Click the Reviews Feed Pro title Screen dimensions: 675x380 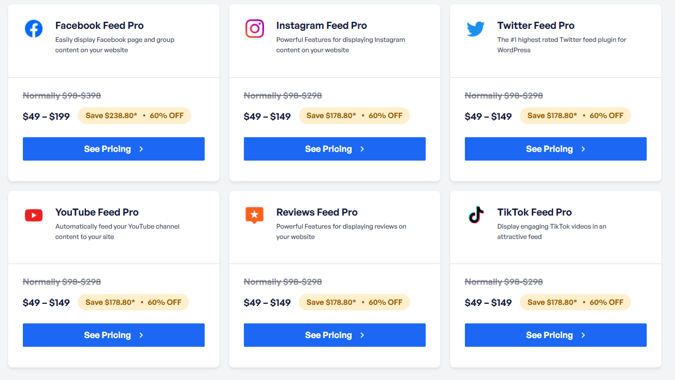[317, 212]
